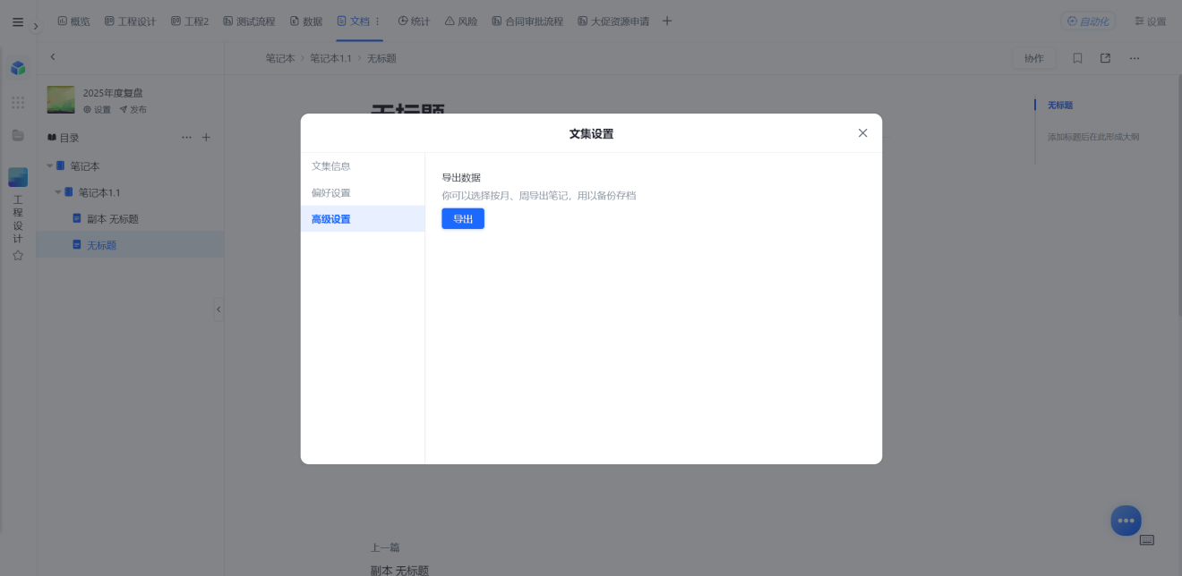Click the blue cube workspace icon
The height and width of the screenshot is (576, 1182).
(18, 68)
